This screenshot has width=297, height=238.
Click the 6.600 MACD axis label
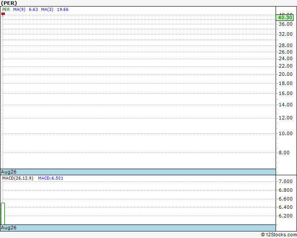pyautogui.click(x=286, y=199)
